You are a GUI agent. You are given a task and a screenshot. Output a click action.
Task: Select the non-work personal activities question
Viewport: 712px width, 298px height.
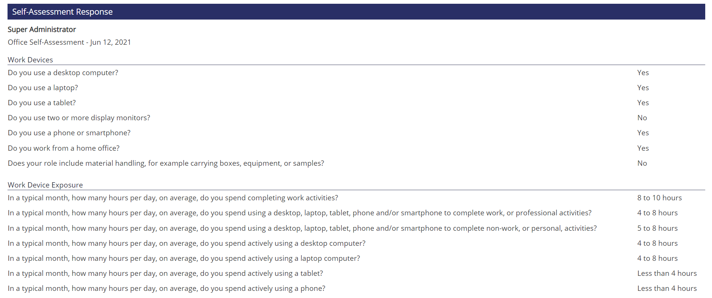[x=302, y=228]
